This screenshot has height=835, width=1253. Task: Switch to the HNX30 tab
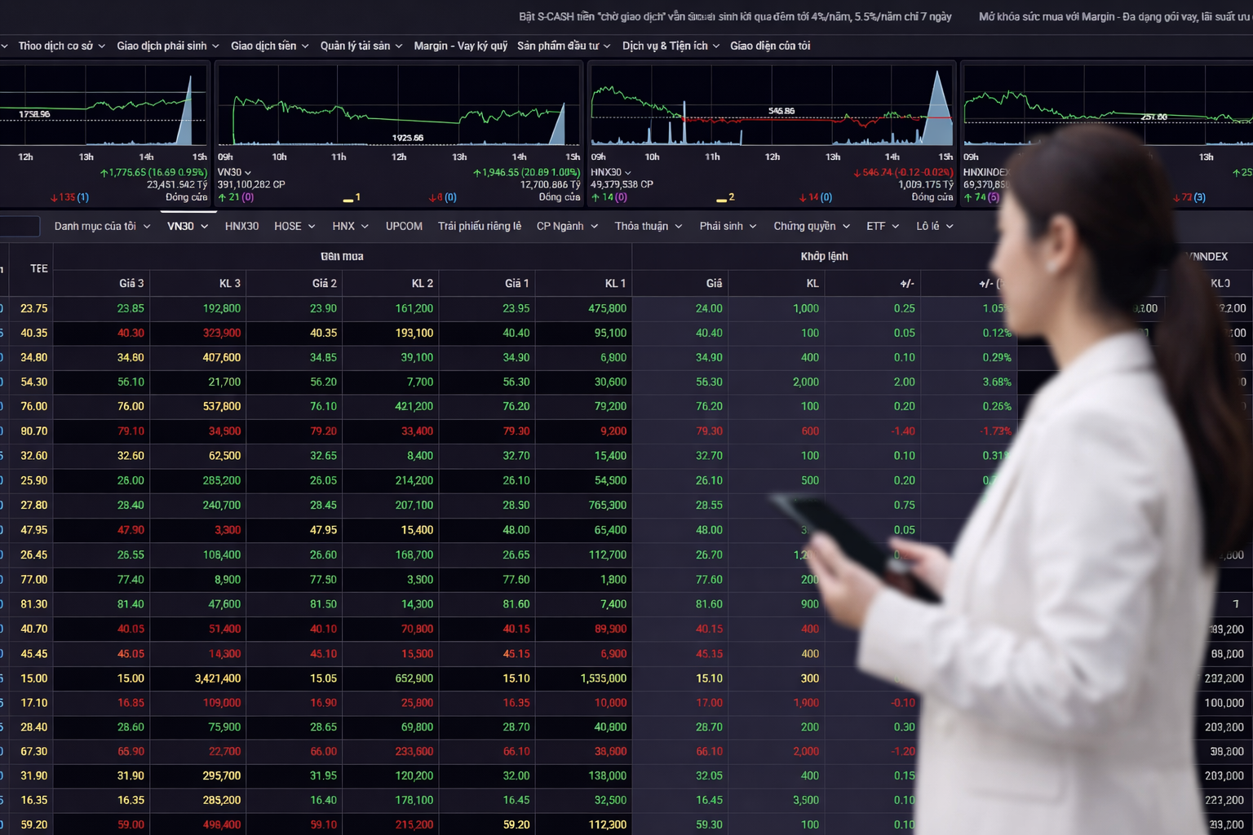point(241,227)
